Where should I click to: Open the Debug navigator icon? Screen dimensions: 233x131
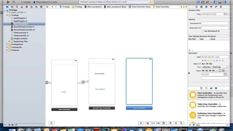32,7
